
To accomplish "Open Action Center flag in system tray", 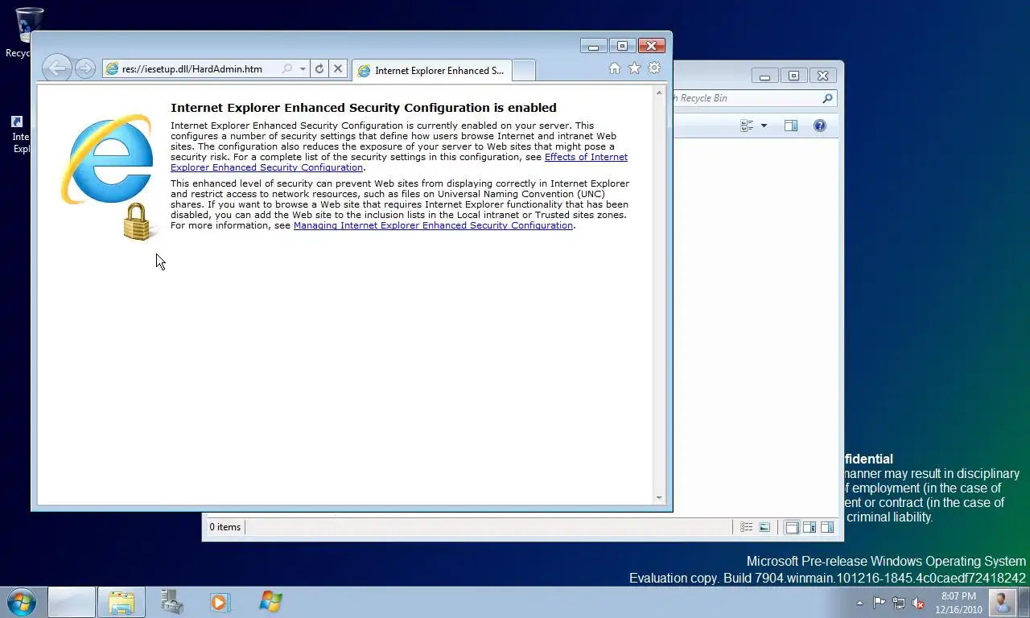I will 879,603.
